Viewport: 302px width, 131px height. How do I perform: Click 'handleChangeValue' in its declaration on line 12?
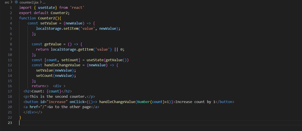62,65
